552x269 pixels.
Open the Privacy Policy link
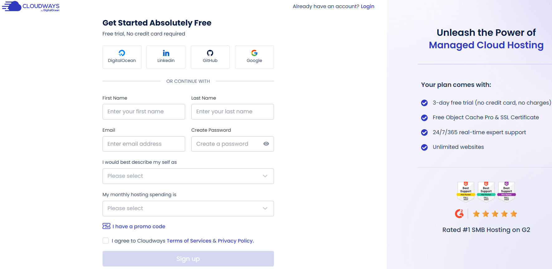coord(235,241)
